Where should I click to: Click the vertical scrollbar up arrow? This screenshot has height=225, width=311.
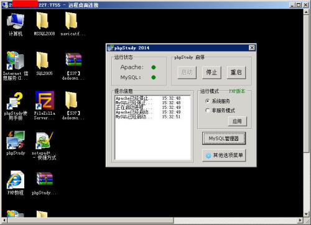[x=306, y=12]
